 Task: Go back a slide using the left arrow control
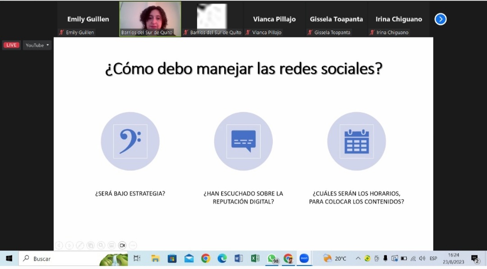59,245
